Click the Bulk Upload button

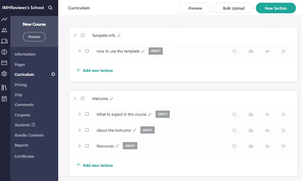point(233,8)
